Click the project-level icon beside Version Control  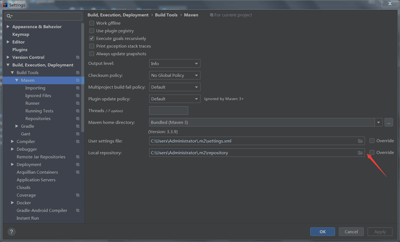78,57
